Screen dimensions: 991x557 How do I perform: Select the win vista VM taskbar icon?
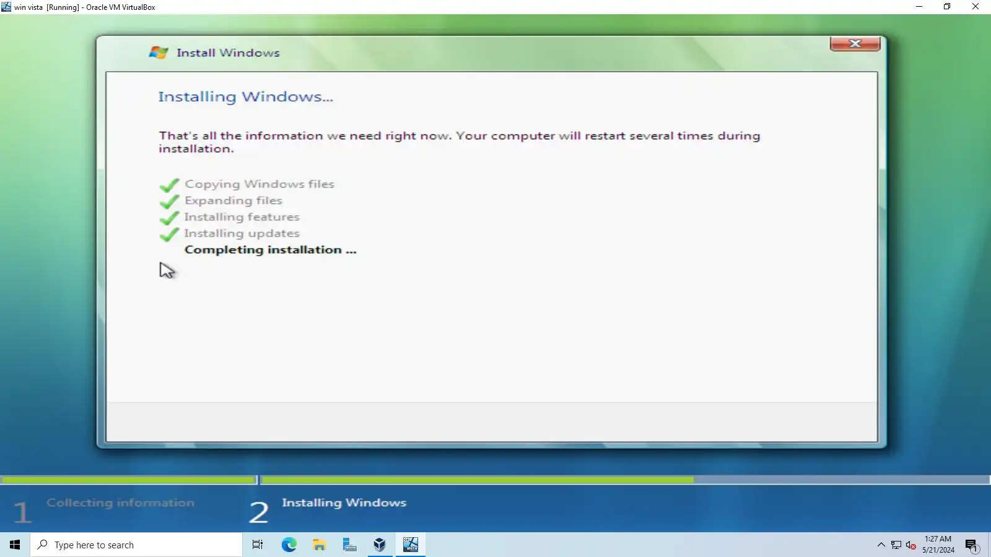pos(411,545)
